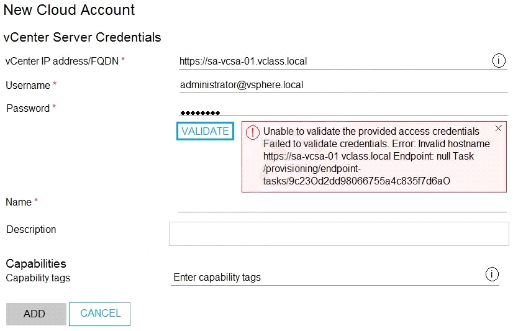Click the empty Name input field
The height and width of the screenshot is (331, 513).
coord(342,204)
